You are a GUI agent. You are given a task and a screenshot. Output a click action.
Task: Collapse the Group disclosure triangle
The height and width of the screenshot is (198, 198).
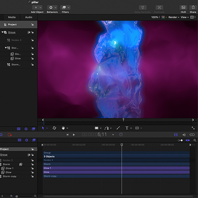(2, 32)
